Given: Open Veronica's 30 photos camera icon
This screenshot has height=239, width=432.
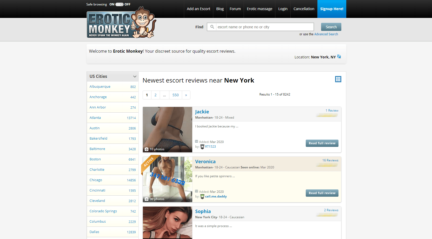Looking at the screenshot, I should 147,199.
